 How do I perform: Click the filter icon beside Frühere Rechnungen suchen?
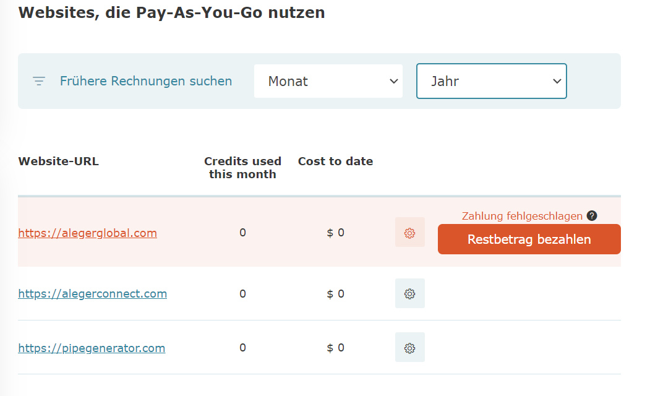[39, 81]
